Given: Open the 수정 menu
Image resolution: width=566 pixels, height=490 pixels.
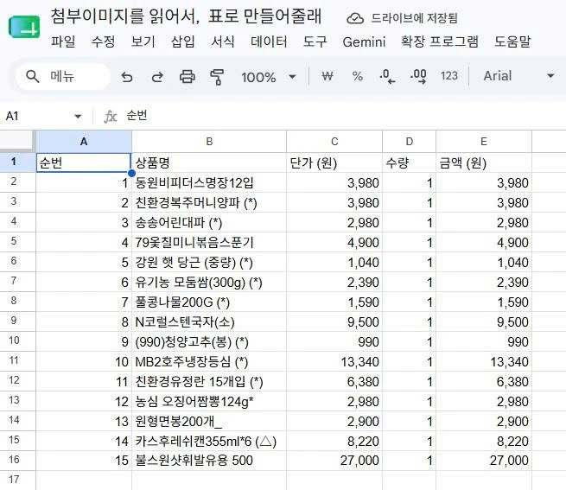Looking at the screenshot, I should pyautogui.click(x=103, y=41).
